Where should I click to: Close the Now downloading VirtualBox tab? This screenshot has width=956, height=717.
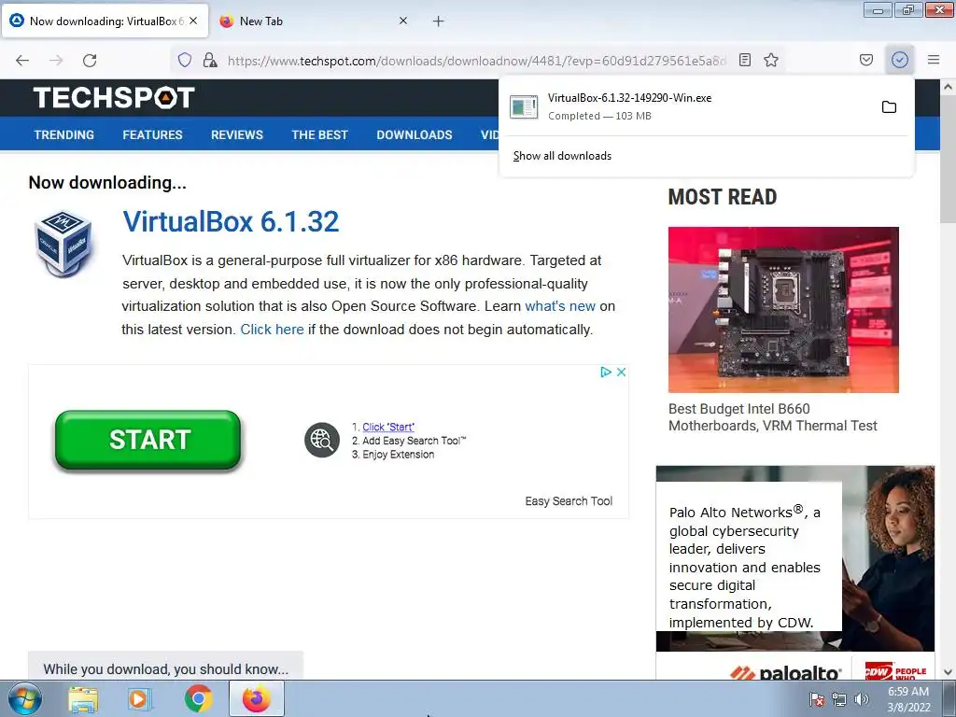coord(193,21)
